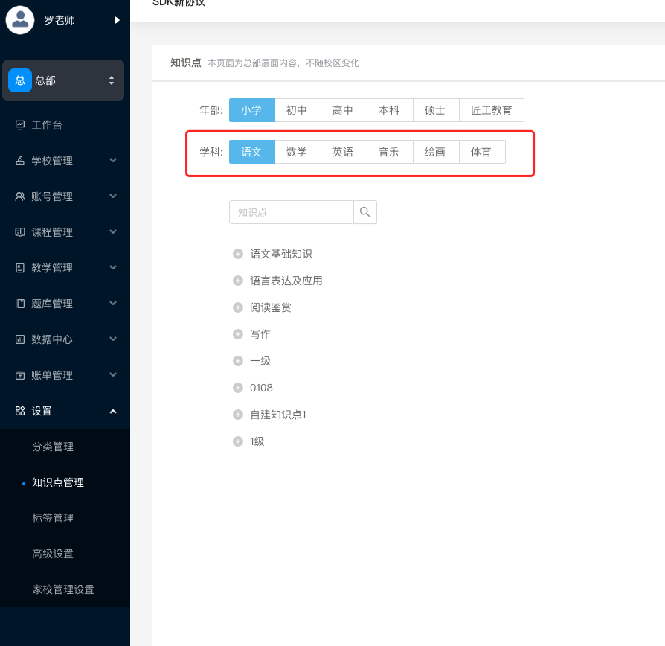
Task: Select 数学 subject option
Action: (298, 152)
